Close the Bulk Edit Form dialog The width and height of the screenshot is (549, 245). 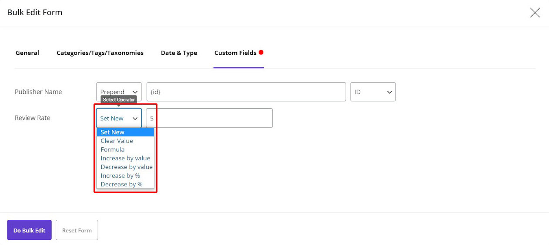pos(535,13)
